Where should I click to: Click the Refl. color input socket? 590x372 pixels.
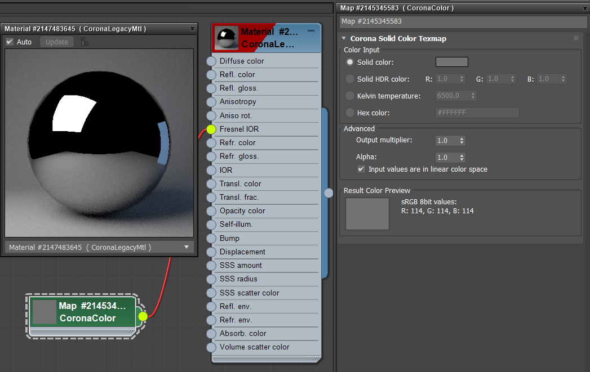click(x=211, y=75)
